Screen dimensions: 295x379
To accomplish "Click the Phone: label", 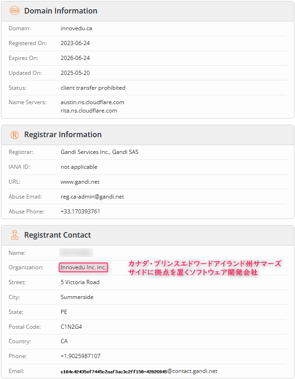I will tap(18, 356).
